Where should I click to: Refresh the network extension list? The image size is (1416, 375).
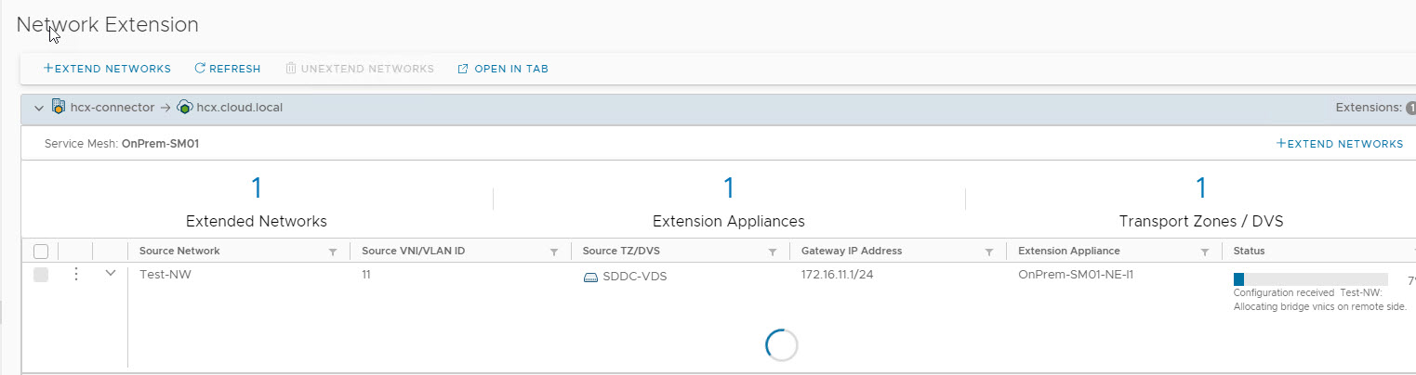click(227, 69)
